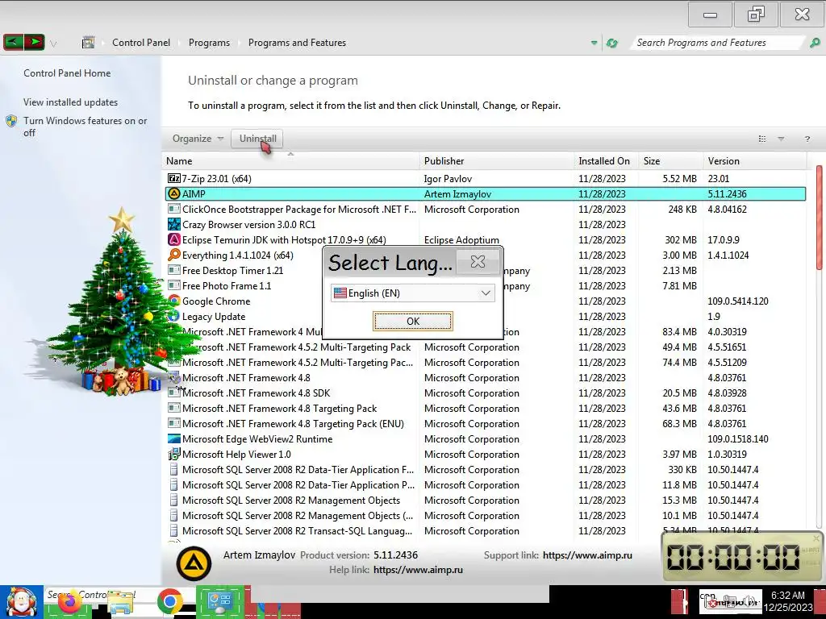Select Microsoft .NET Framework 4.8 Targeting Pack (ENU)

(x=485, y=424)
